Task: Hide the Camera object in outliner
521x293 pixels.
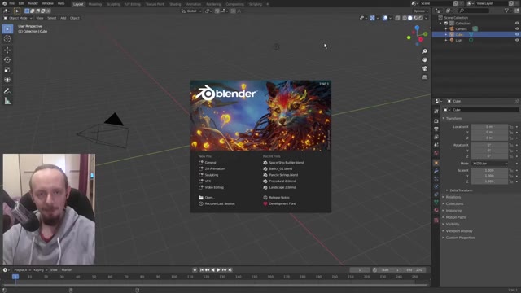Action: pyautogui.click(x=517, y=29)
